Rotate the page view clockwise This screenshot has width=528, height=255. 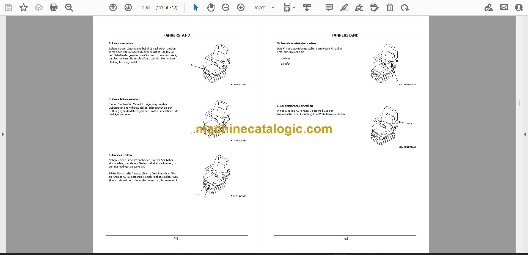pos(405,7)
